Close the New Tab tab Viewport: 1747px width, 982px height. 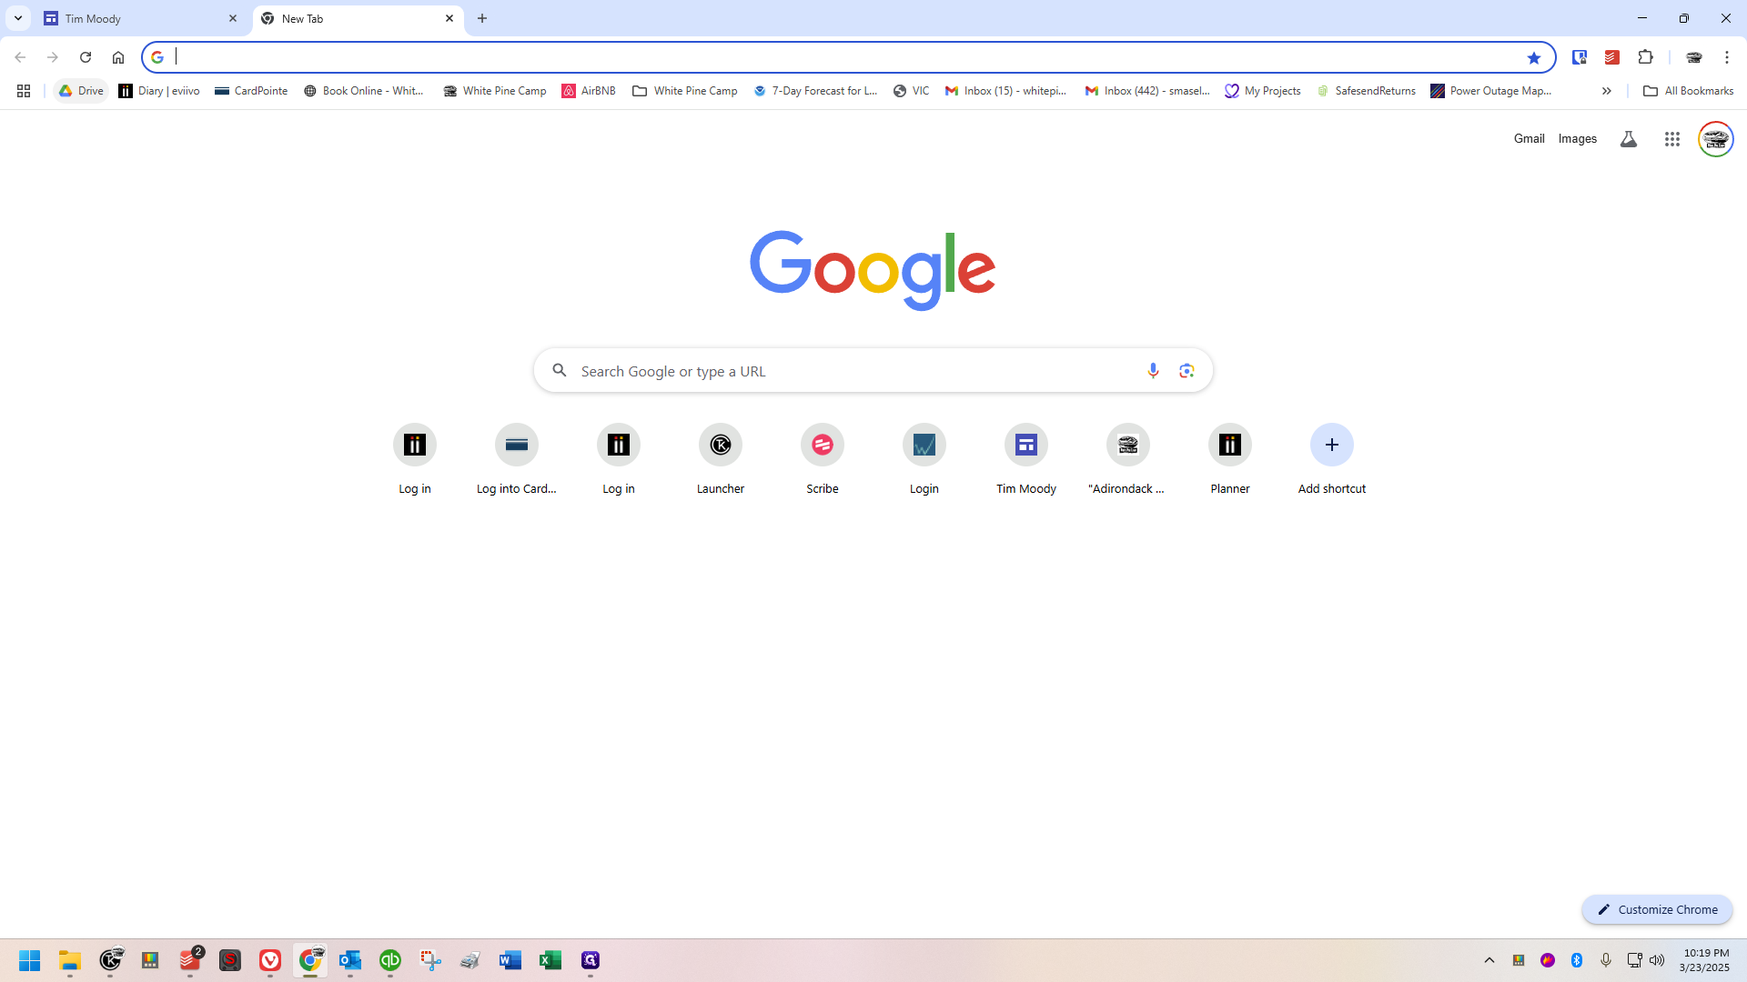click(x=449, y=18)
